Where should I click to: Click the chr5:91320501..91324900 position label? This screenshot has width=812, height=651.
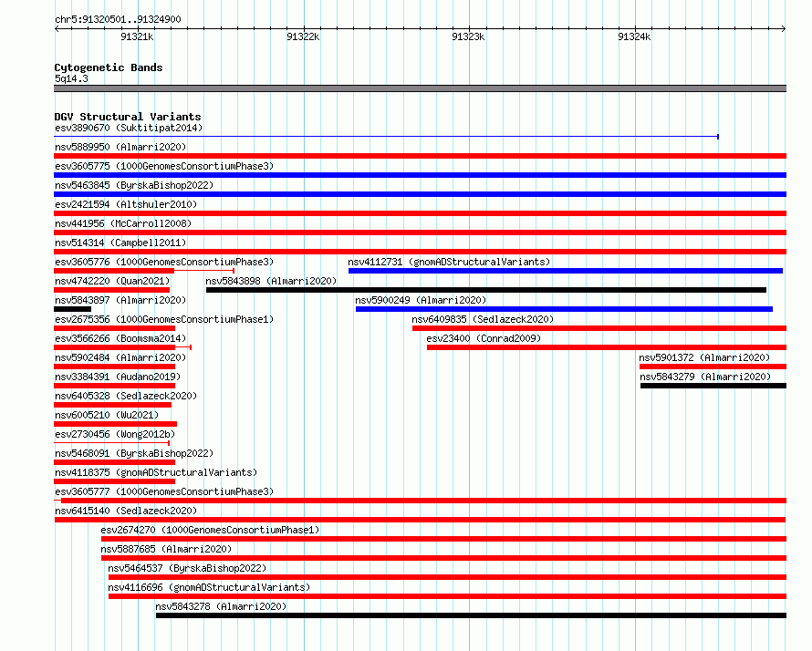coord(118,19)
